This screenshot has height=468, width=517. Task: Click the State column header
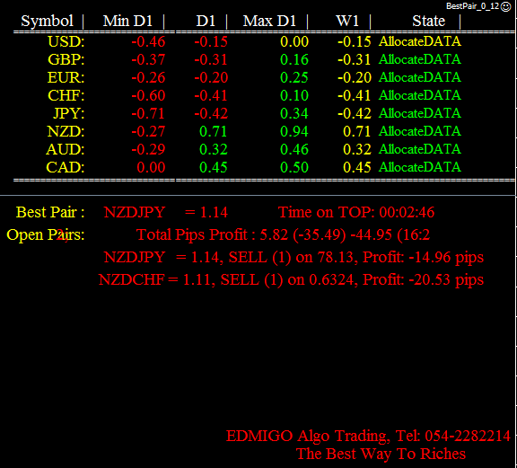click(x=429, y=21)
